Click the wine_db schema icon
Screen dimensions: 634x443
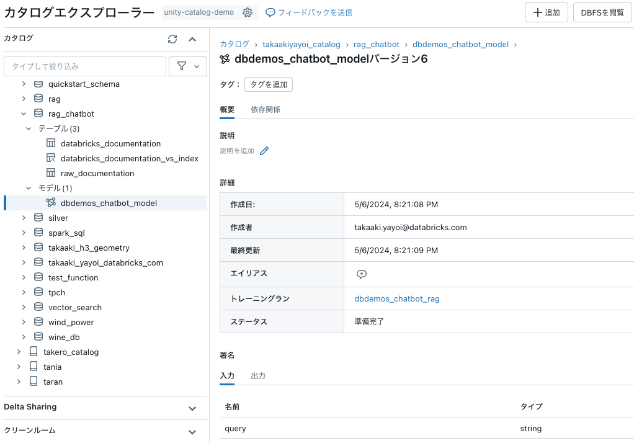pyautogui.click(x=38, y=337)
